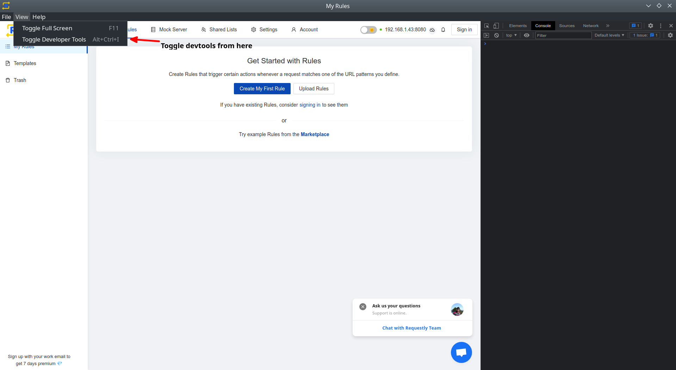Switch to DevTools Elements tab
Screen dimensions: 676x370
518,26
